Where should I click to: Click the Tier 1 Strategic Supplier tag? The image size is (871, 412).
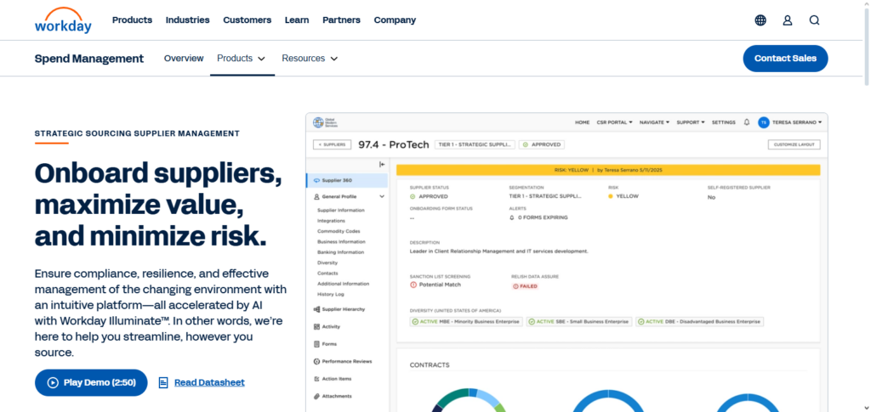click(x=475, y=144)
